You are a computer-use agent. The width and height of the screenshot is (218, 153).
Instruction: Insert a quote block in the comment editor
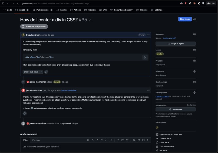(102, 140)
